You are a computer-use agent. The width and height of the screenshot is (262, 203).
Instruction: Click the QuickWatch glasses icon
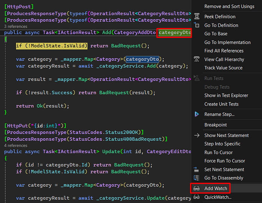[x=196, y=197]
